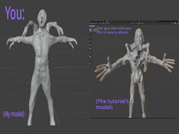This screenshot has height=134, width=179.
Task: Open the Object Mode dropdown
Action: [95, 23]
